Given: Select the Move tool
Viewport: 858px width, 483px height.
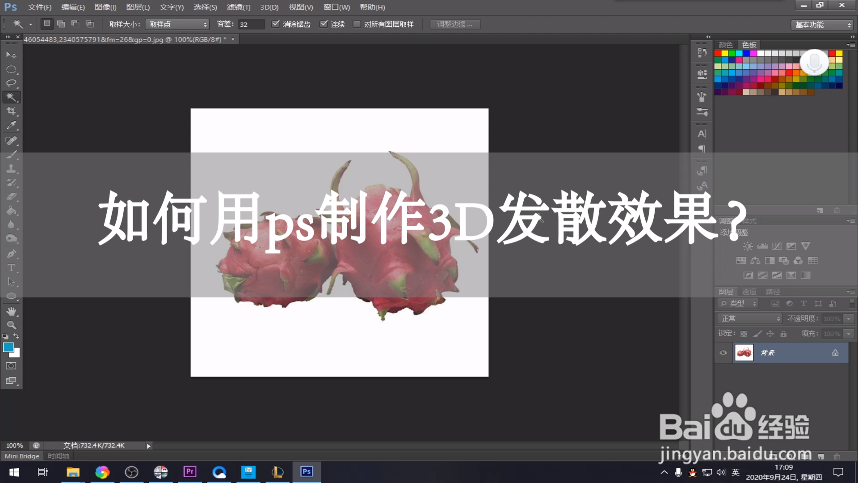Looking at the screenshot, I should 11,55.
